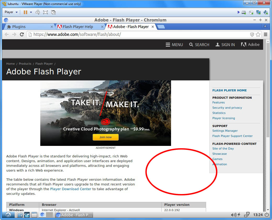Open Flash Player Support Center link
This screenshot has width=272, height=220.
tap(233, 136)
